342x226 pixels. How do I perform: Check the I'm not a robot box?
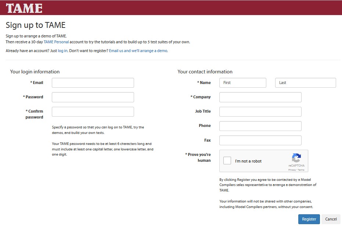click(x=227, y=161)
